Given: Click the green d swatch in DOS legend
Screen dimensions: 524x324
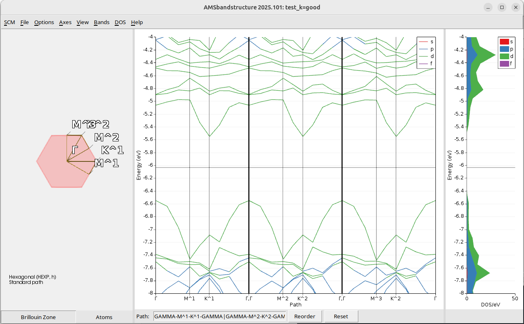Looking at the screenshot, I should [x=504, y=56].
